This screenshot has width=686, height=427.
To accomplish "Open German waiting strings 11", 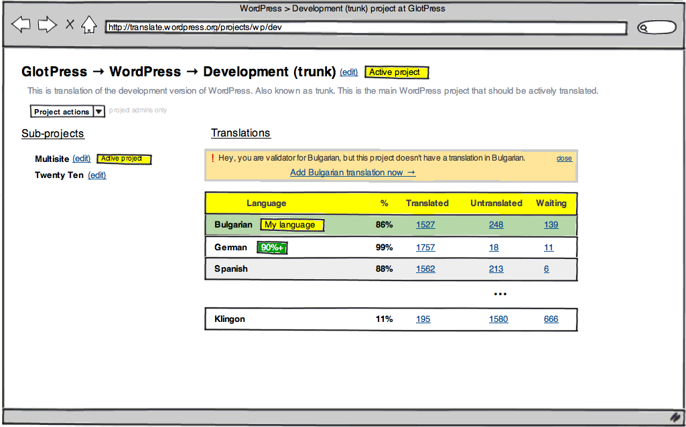I will [x=549, y=248].
